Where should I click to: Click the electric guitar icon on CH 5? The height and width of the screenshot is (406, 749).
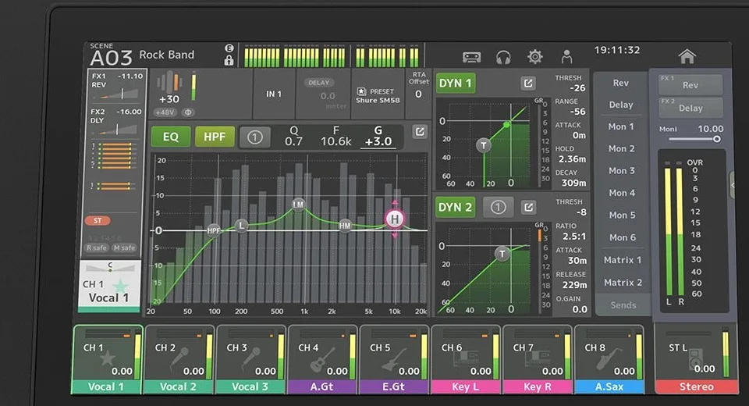(395, 360)
